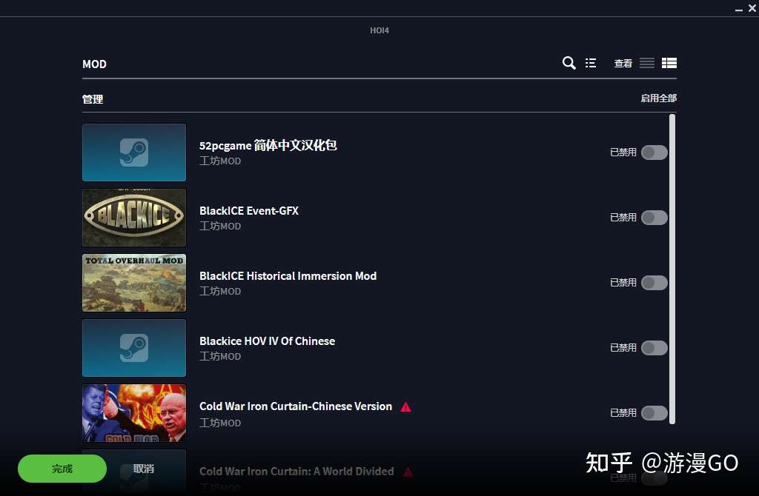759x496 pixels.
Task: Open the mod search magnifier icon
Action: pos(569,63)
